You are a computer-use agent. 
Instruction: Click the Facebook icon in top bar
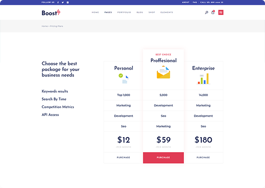pos(58,2)
